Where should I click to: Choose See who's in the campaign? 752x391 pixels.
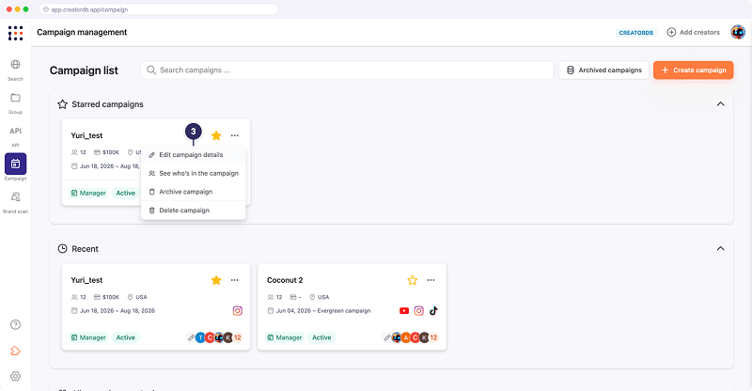click(x=194, y=173)
